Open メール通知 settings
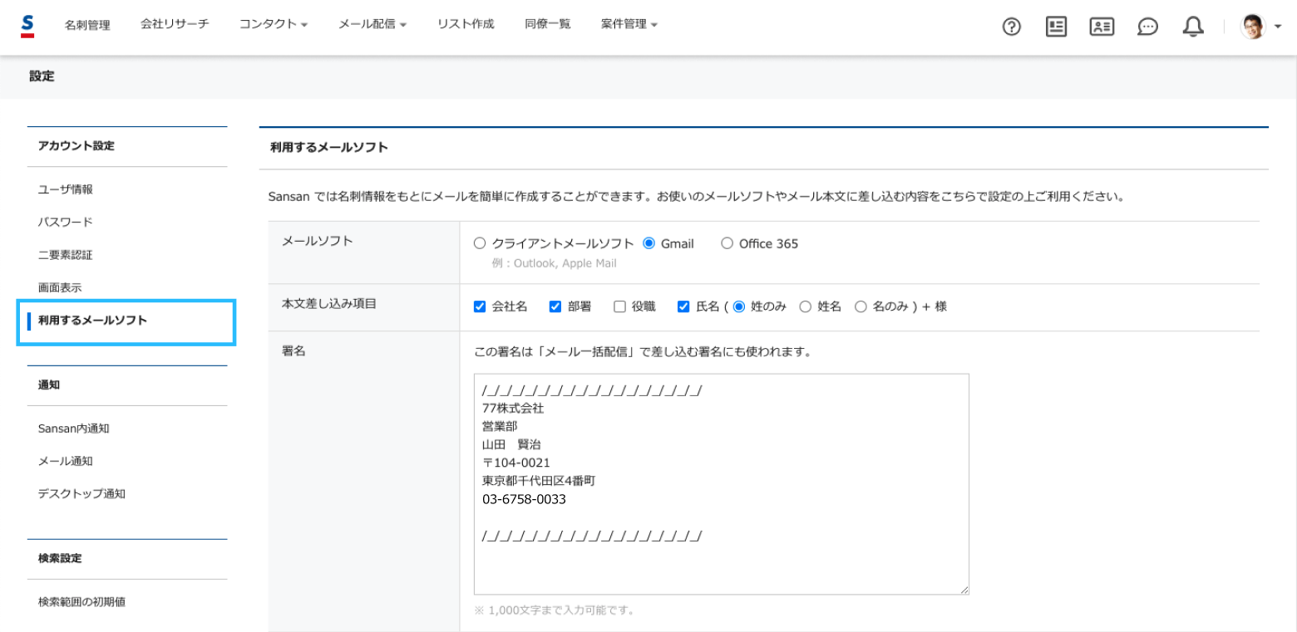The width and height of the screenshot is (1297, 632). pyautogui.click(x=66, y=461)
